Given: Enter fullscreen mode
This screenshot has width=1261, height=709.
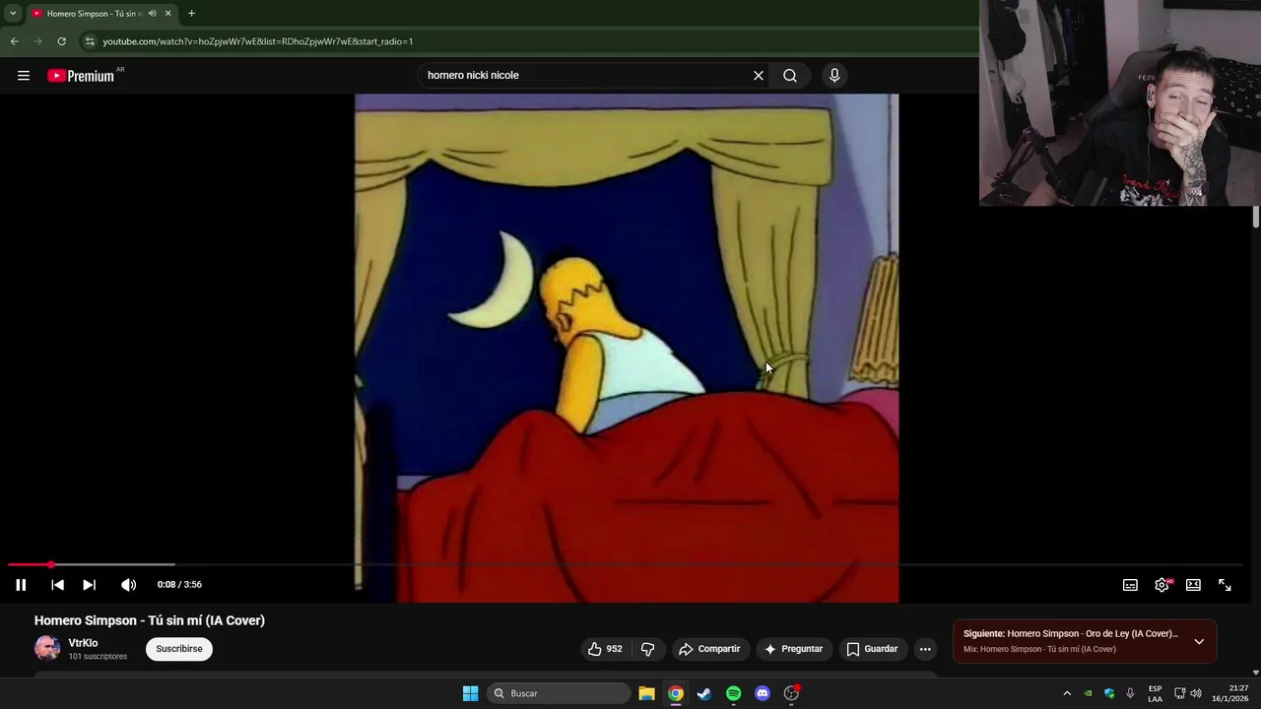Looking at the screenshot, I should point(1225,585).
